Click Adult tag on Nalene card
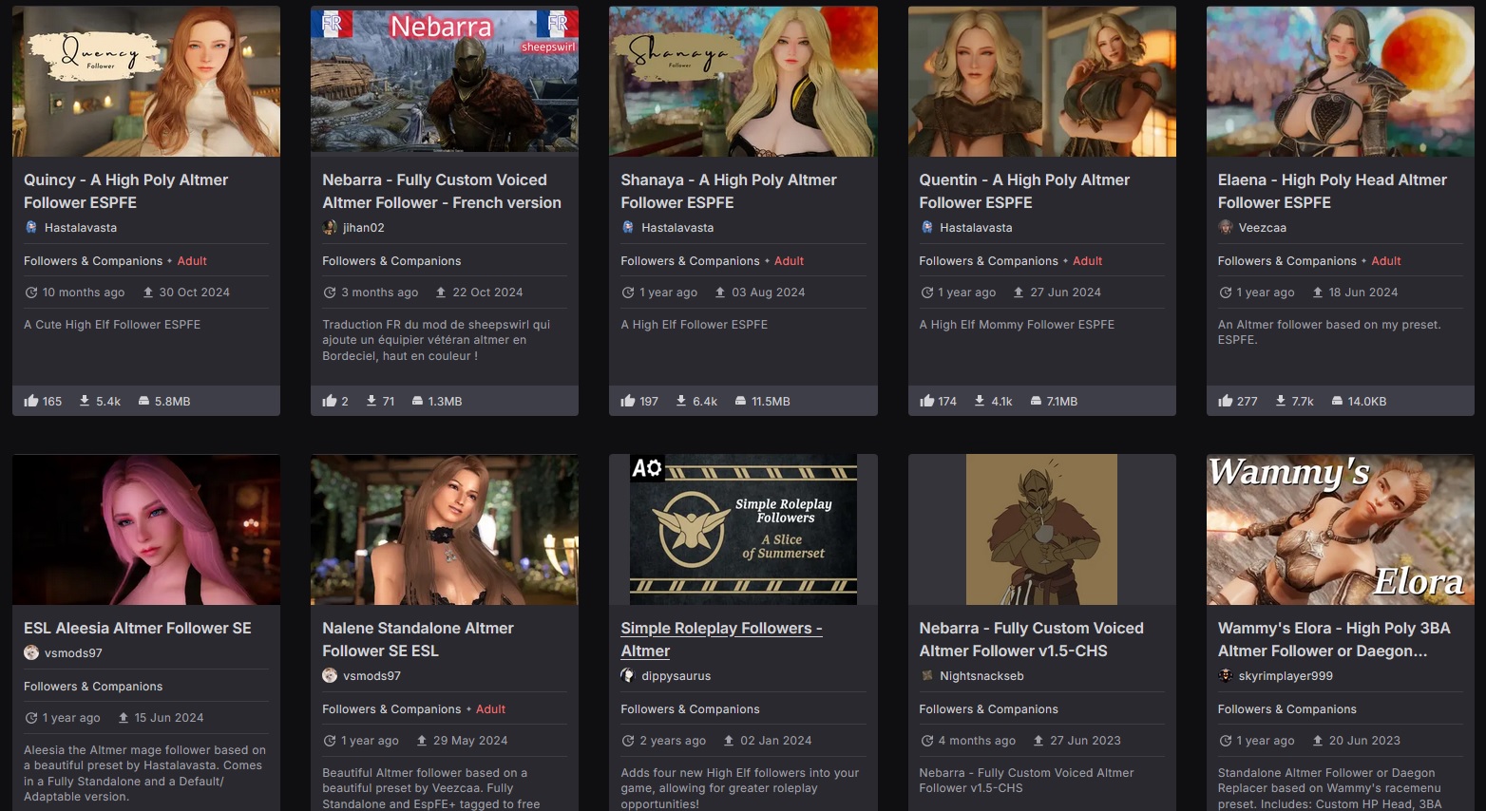 pos(491,709)
